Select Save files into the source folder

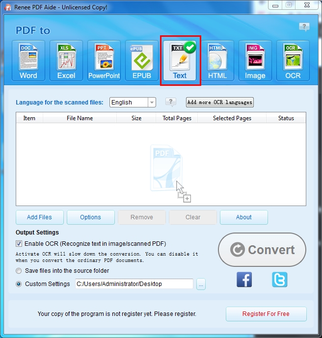coord(19,271)
